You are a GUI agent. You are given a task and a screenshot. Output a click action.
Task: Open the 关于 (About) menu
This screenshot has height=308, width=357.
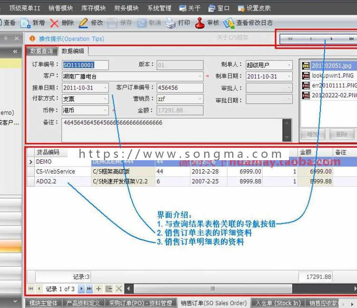[x=189, y=8]
